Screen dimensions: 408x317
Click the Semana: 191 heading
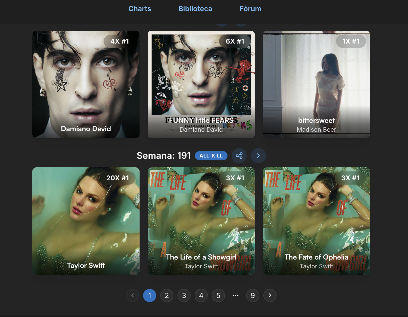click(164, 156)
